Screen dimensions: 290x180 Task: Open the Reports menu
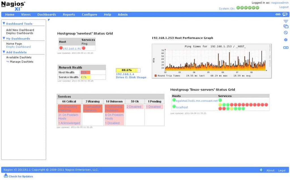(x=69, y=14)
